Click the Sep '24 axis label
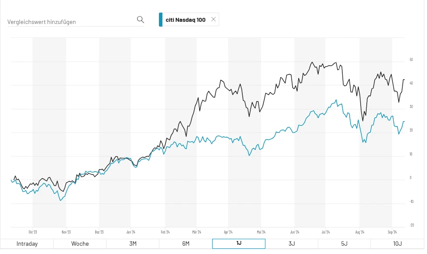The height and width of the screenshot is (254, 427). [392, 232]
